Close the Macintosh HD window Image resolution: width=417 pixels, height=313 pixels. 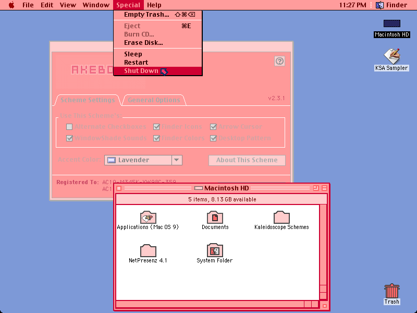(119, 188)
